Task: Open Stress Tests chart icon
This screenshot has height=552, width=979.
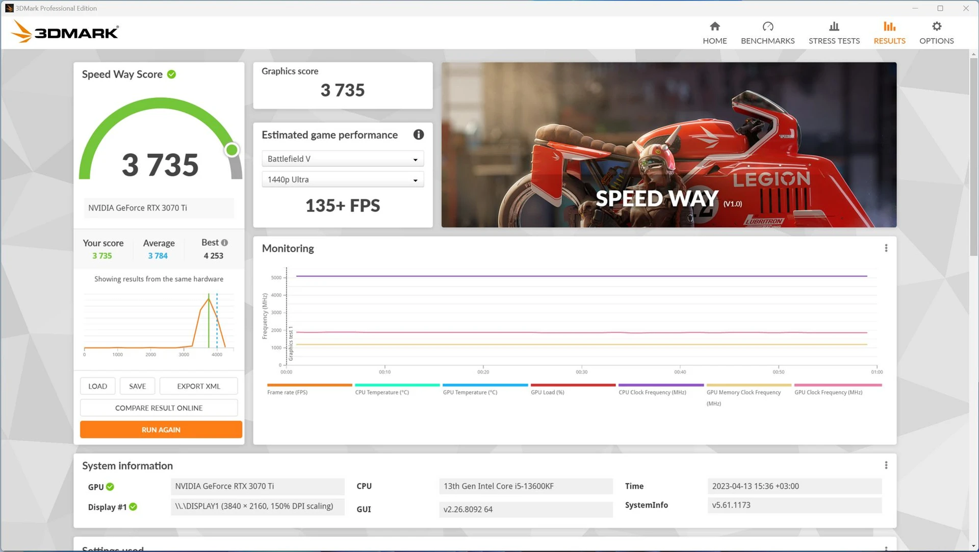Action: (834, 26)
